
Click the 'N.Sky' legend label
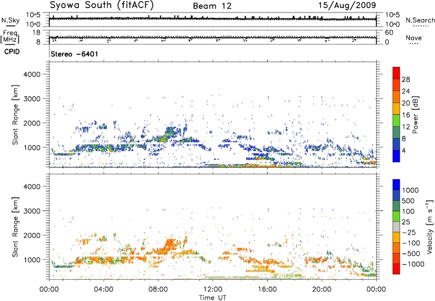point(10,20)
